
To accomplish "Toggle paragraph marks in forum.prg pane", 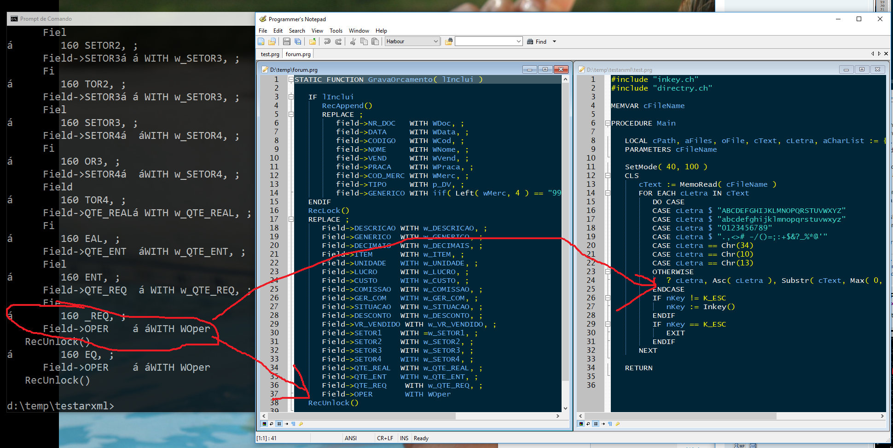I will (x=293, y=424).
